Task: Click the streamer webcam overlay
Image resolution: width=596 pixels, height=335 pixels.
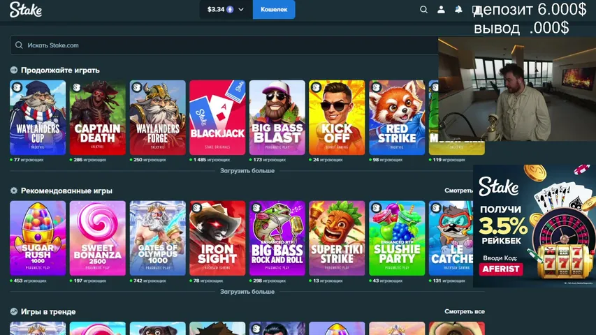Action: [517, 89]
